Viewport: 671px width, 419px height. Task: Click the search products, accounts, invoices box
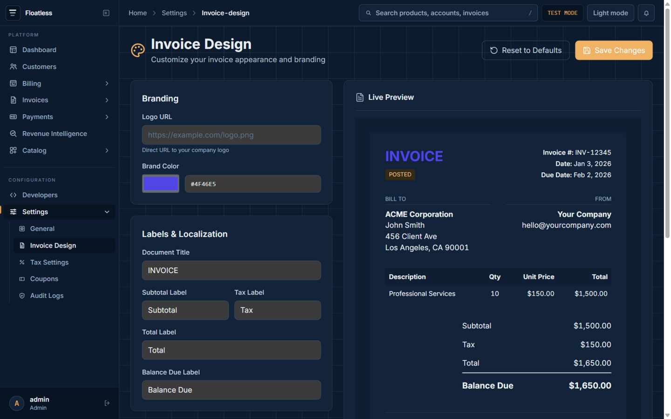(448, 13)
